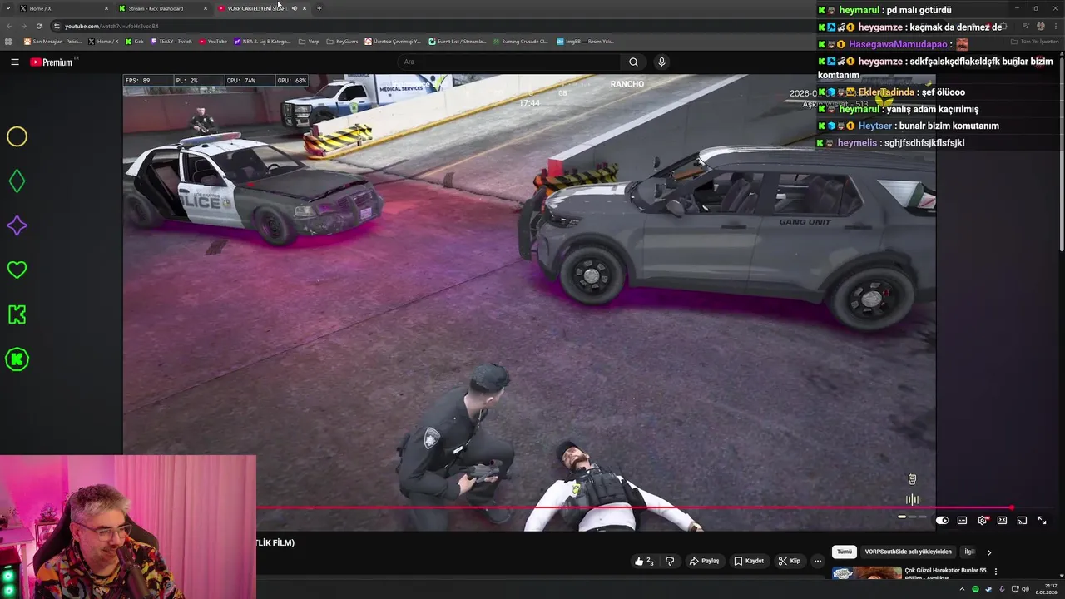Switch to theater mode
The width and height of the screenshot is (1065, 599).
coord(1002,521)
